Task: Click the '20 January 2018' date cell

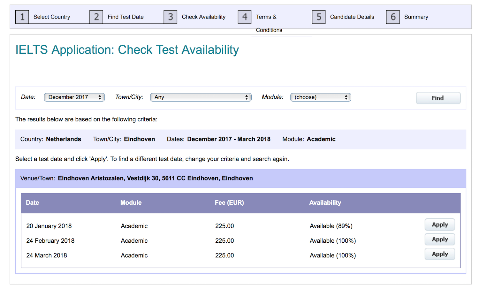Action: 49,226
